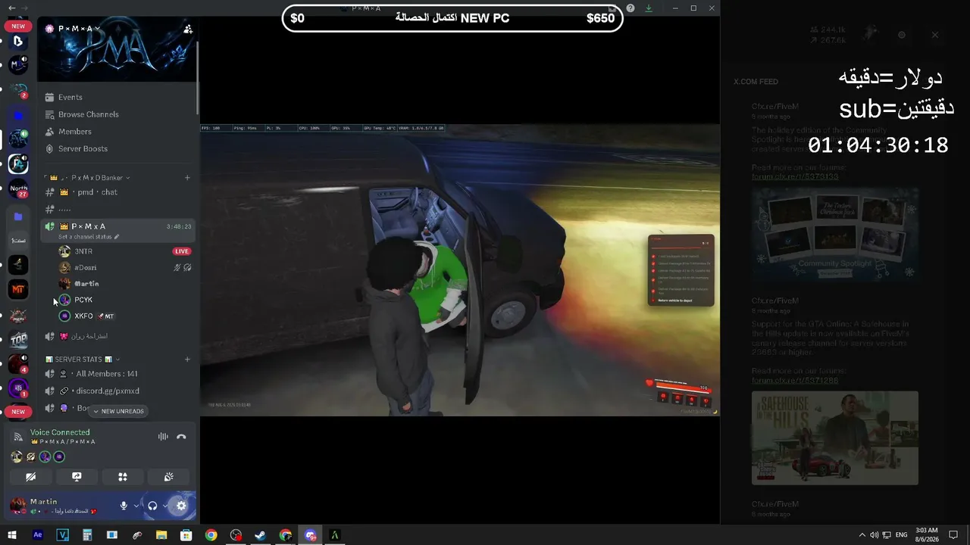Open the system volume control
The image size is (970, 545).
point(874,535)
